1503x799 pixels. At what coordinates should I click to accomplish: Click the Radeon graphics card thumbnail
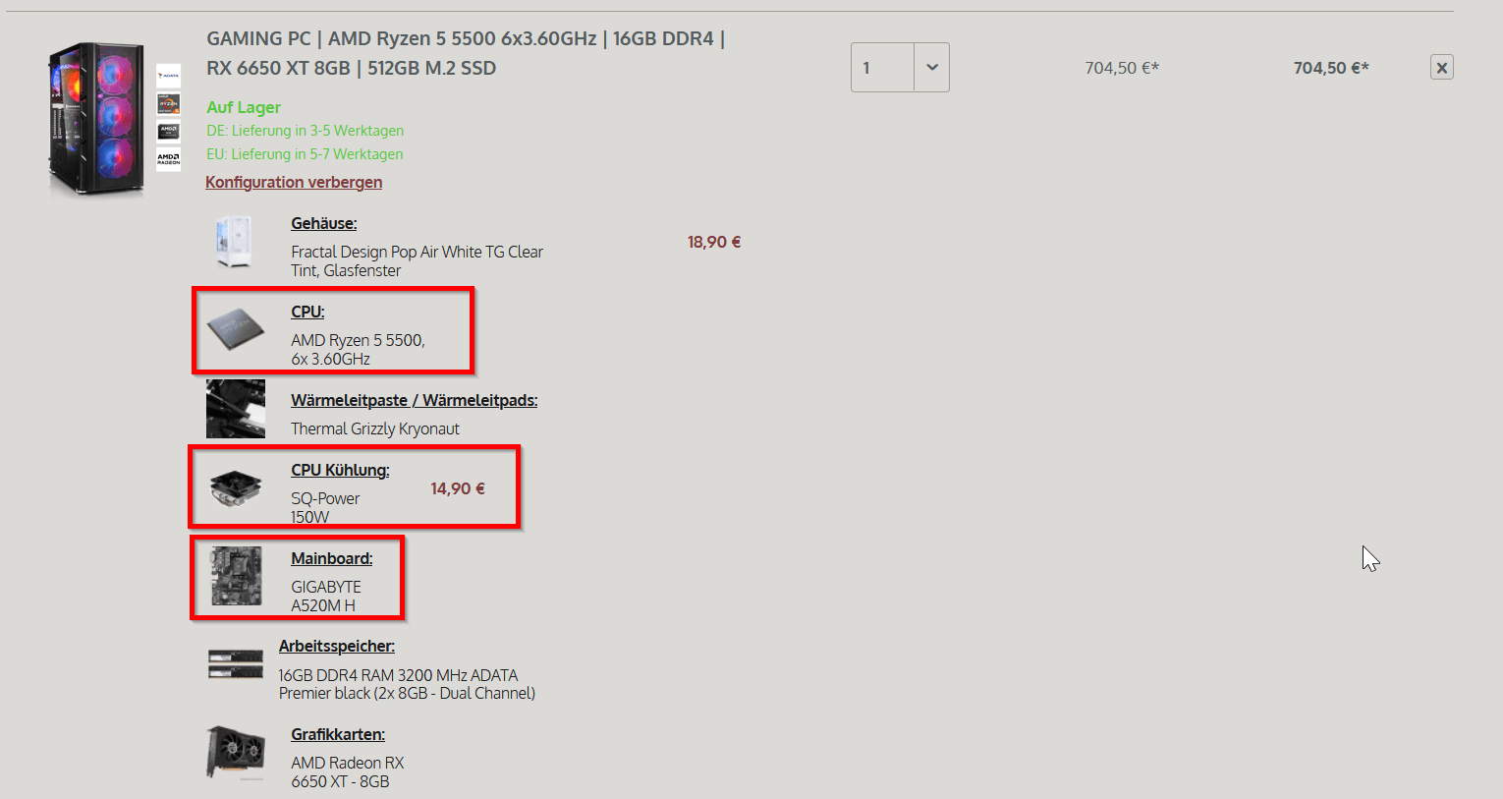(x=236, y=753)
